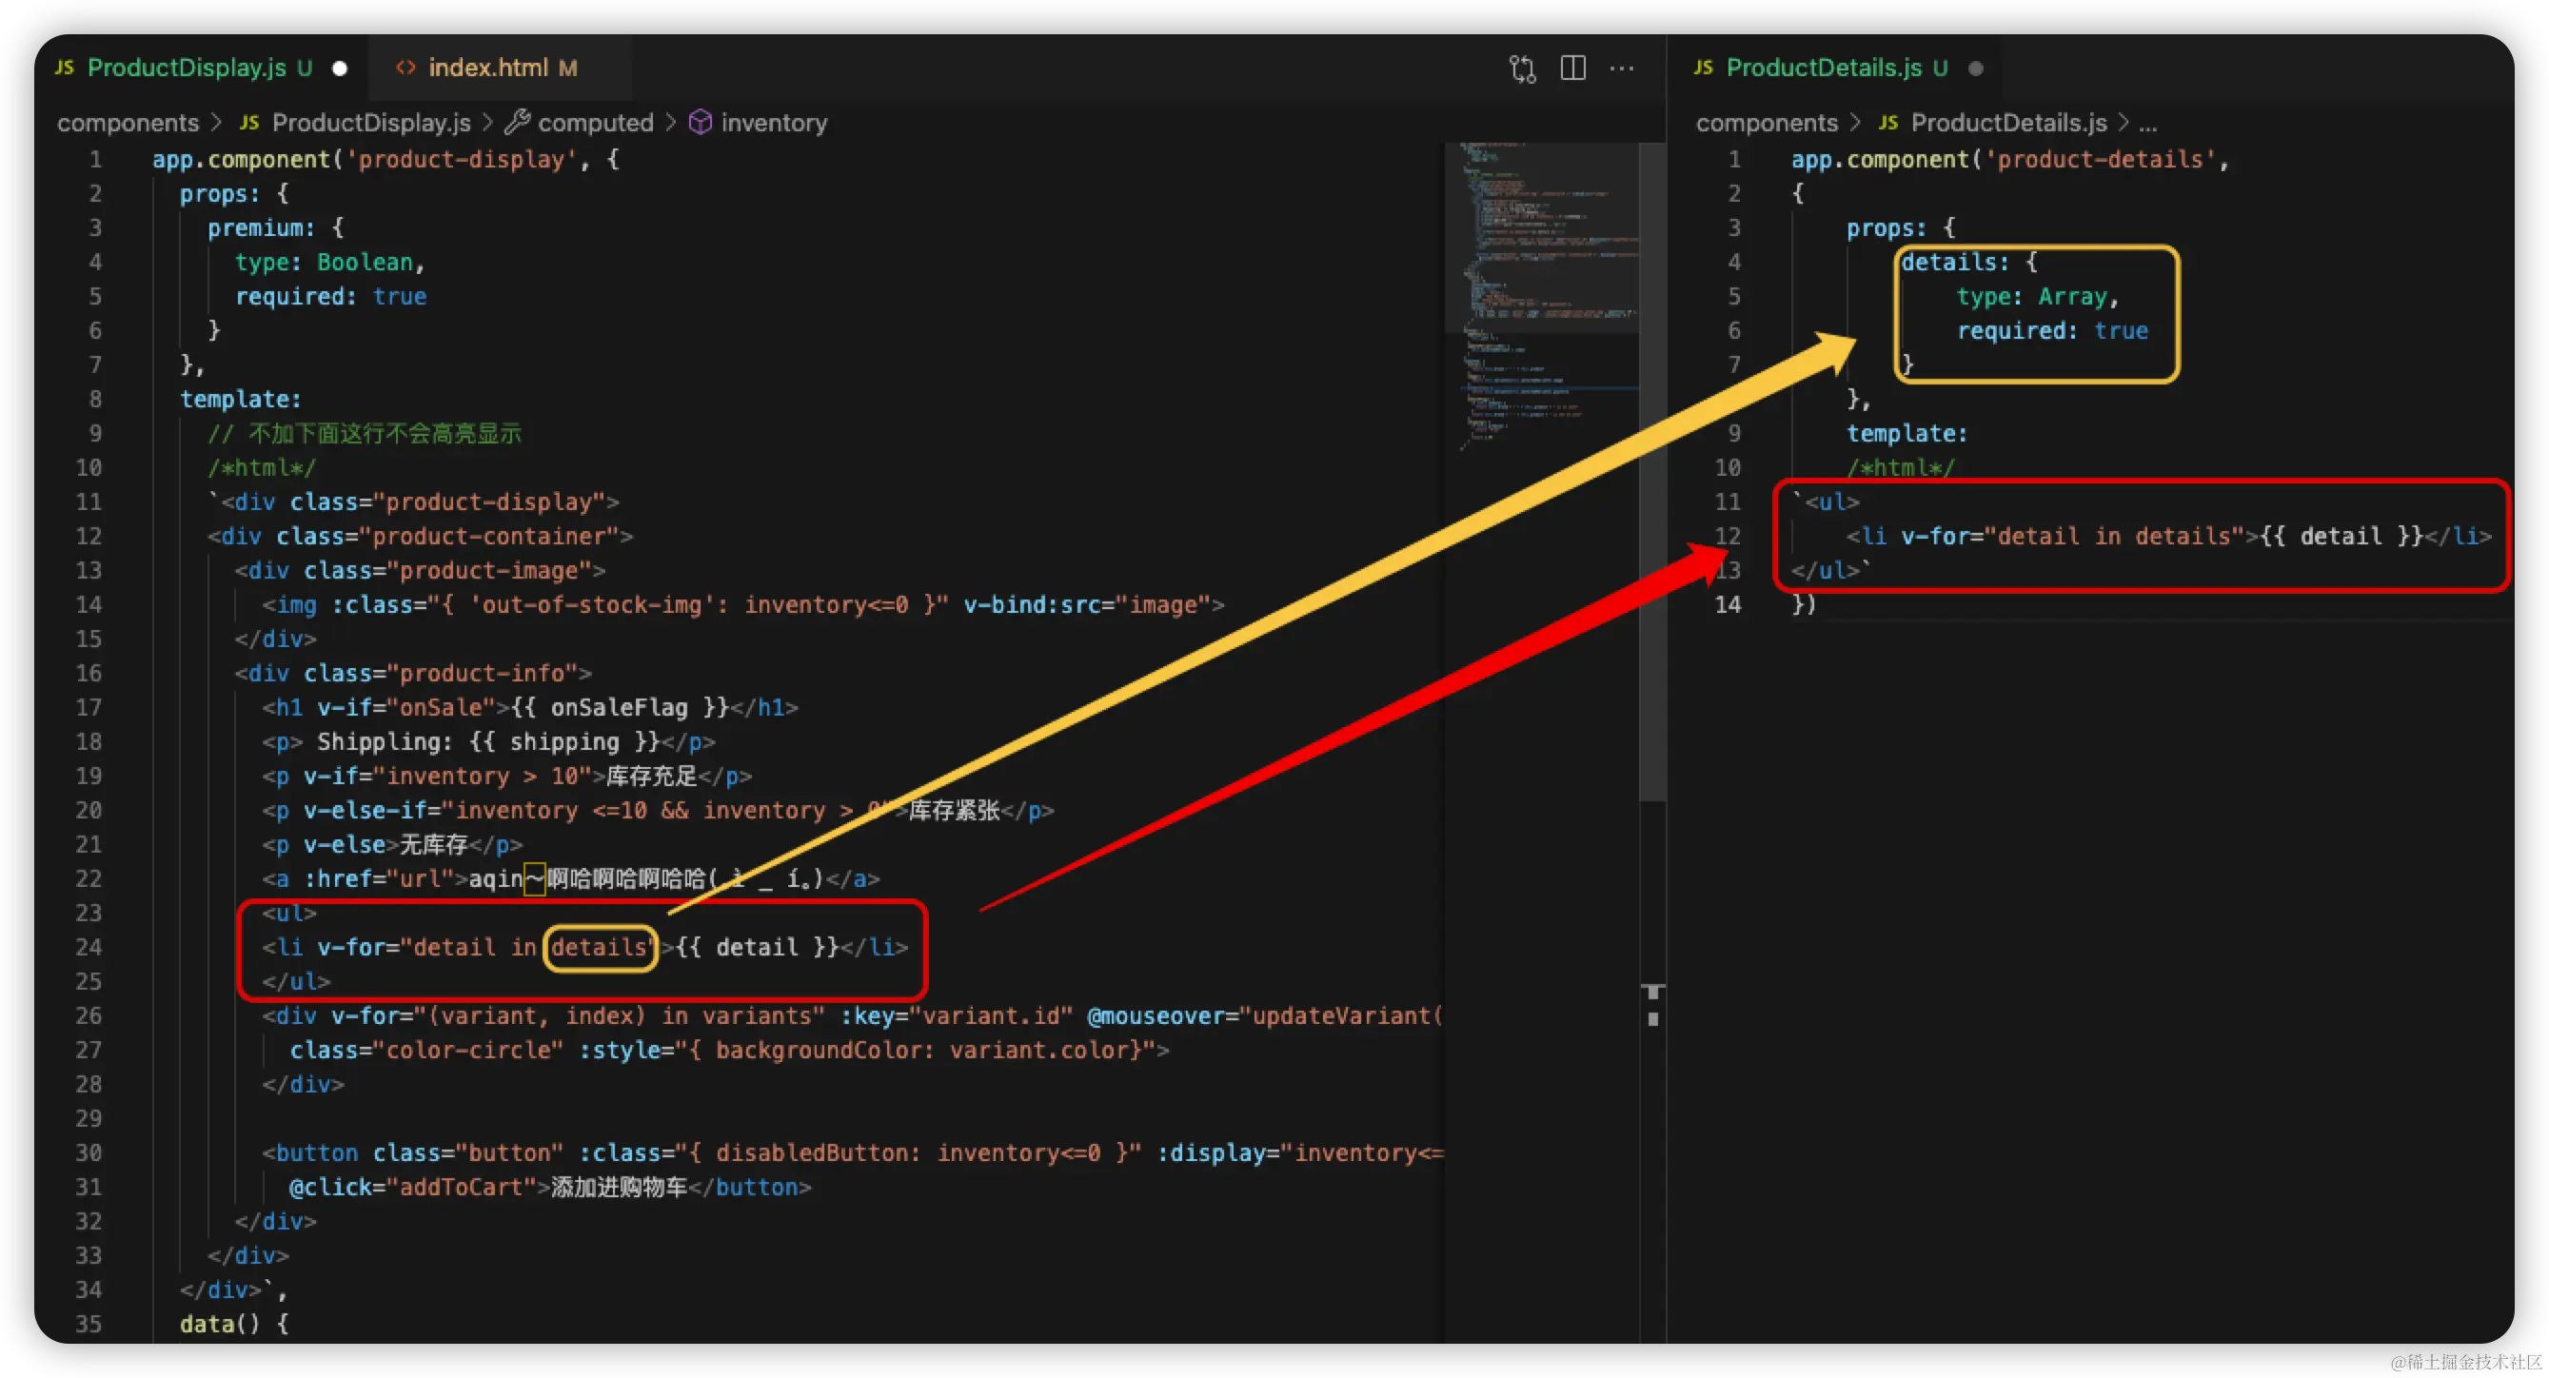Click the unsaved dot on ProductDetails.js tab
The width and height of the screenshot is (2549, 1378).
[x=1975, y=69]
